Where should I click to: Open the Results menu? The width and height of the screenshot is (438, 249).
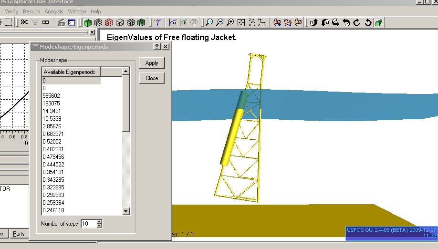pos(31,11)
